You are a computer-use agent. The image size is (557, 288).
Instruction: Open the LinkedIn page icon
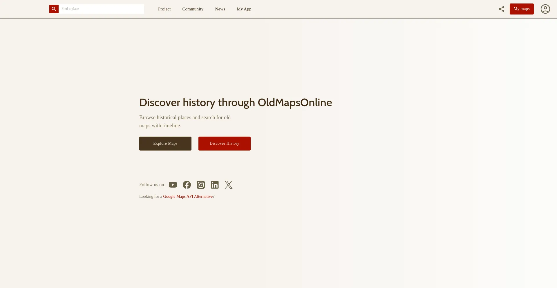coord(215,185)
